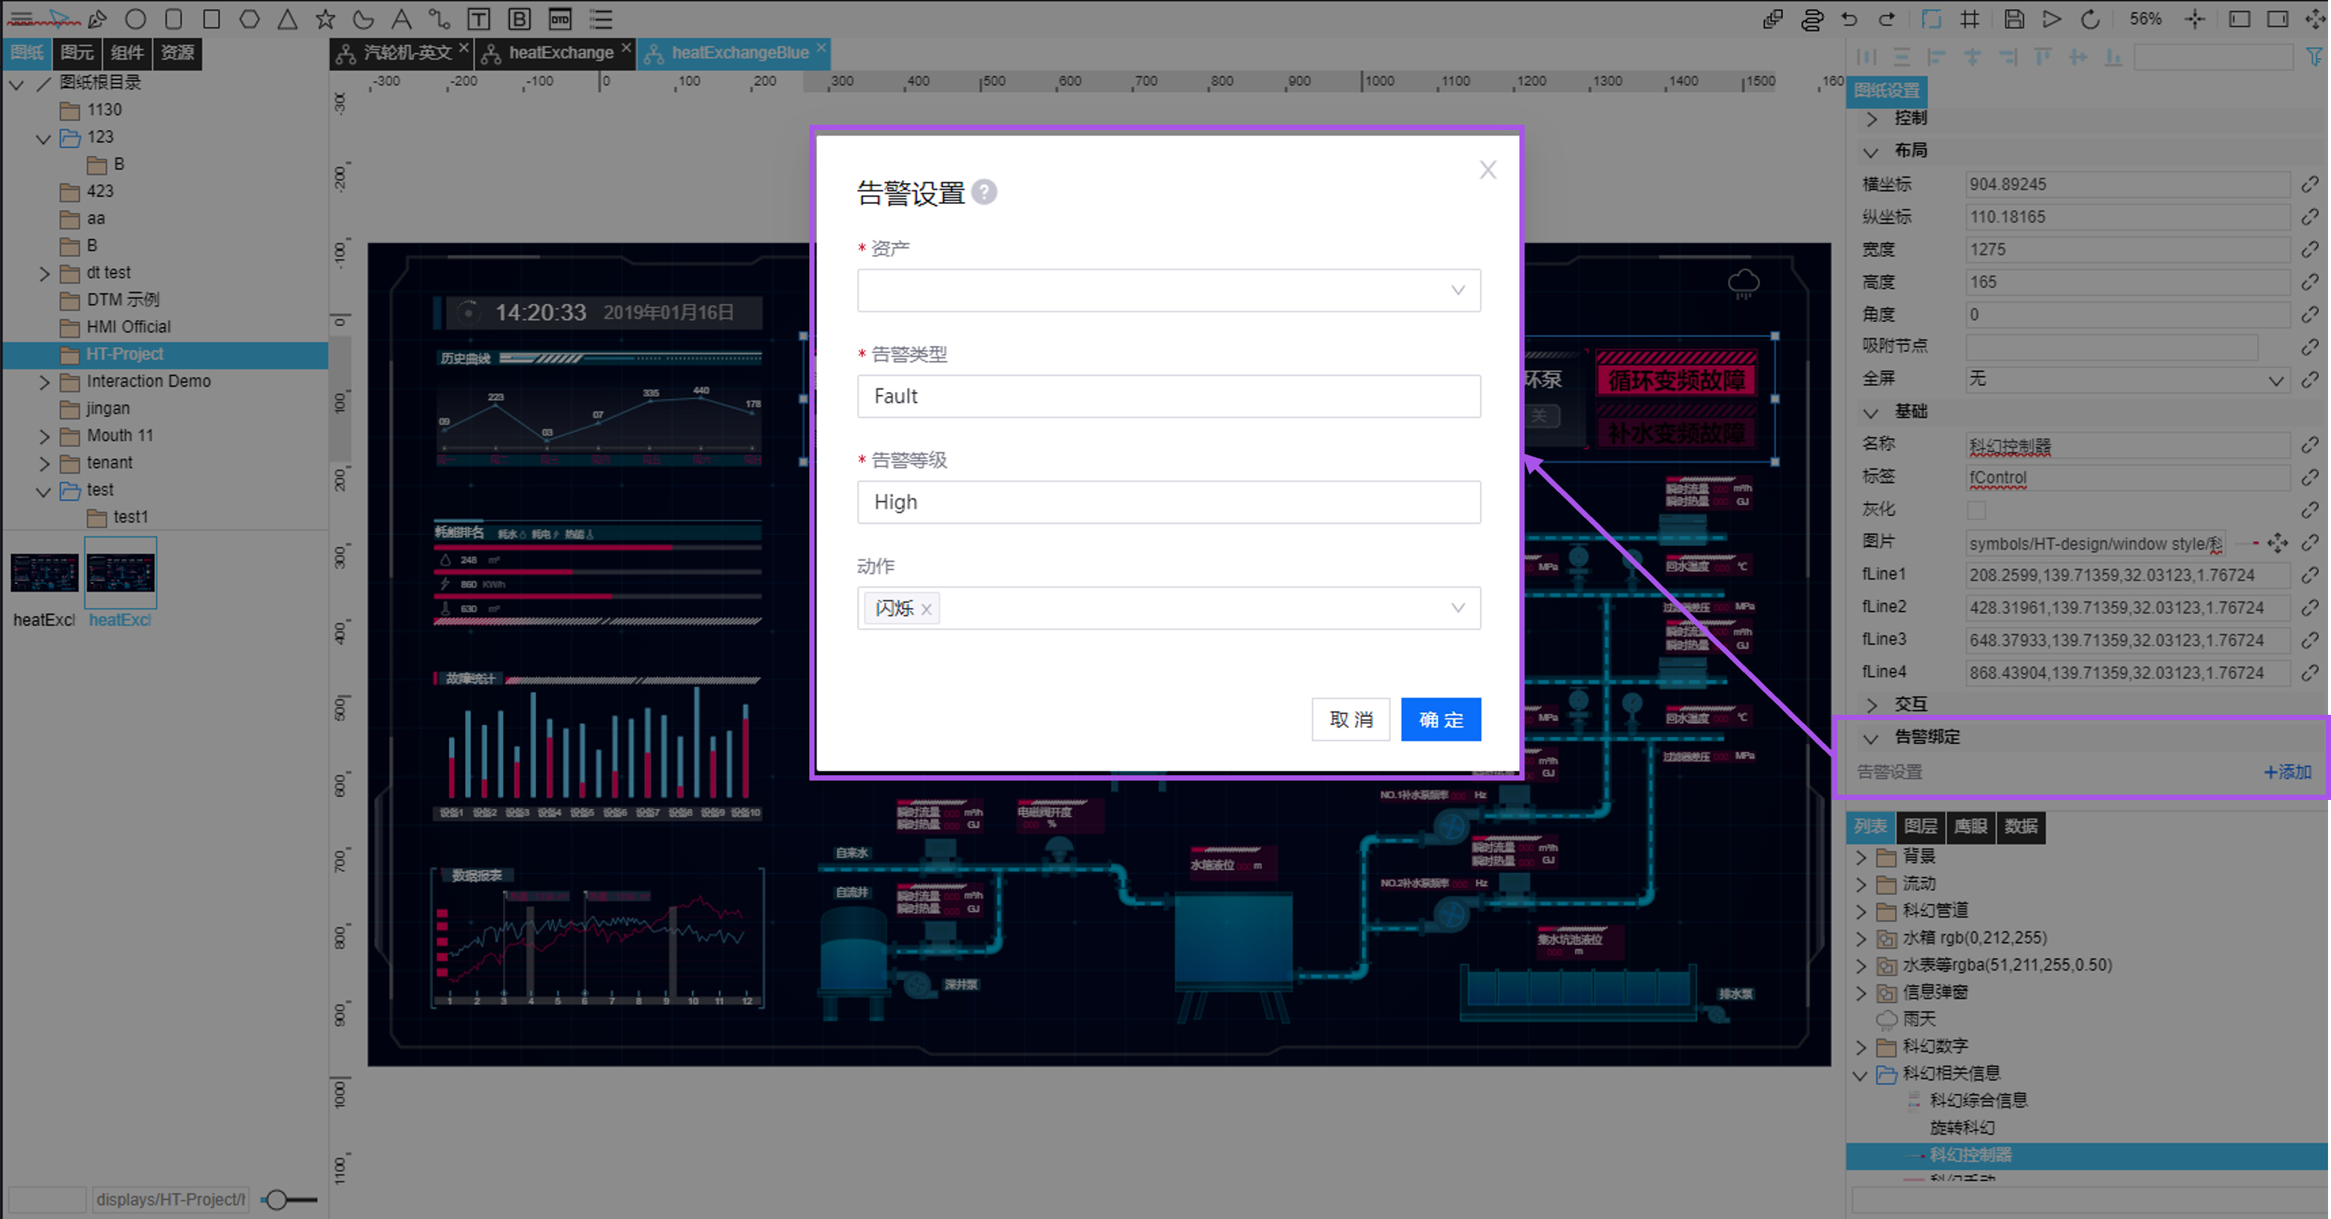The image size is (2331, 1219).
Task: Select the pen drawing tool
Action: point(98,19)
